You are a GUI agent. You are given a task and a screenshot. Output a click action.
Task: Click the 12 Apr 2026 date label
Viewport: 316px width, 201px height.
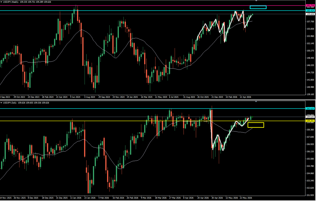pos(245,97)
